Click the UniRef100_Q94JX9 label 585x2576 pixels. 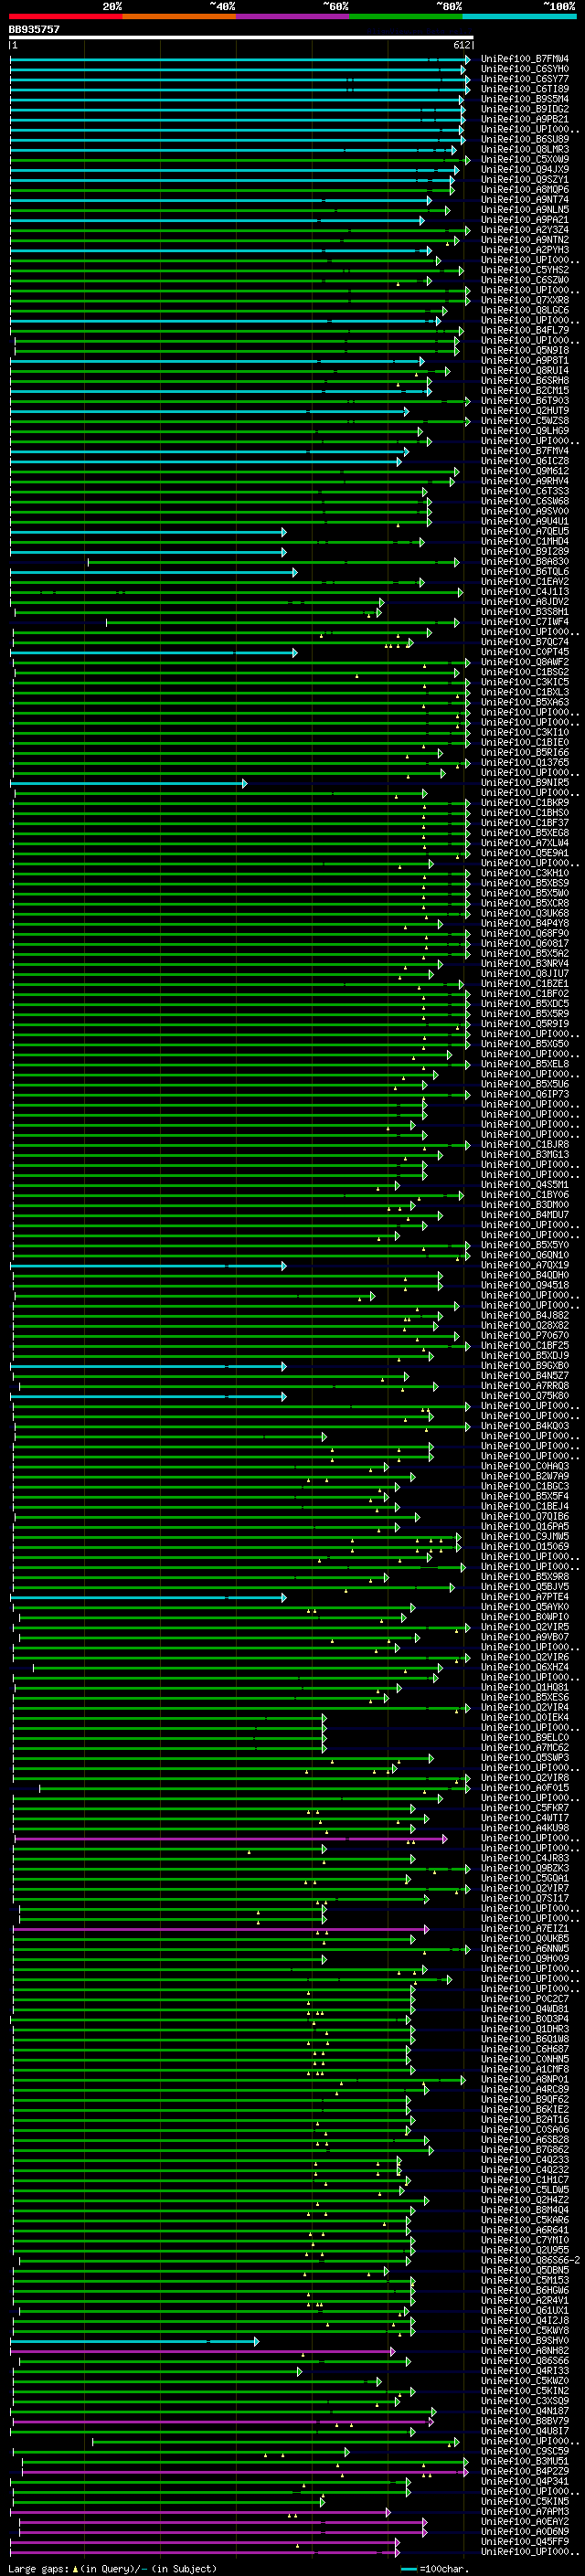pos(525,169)
